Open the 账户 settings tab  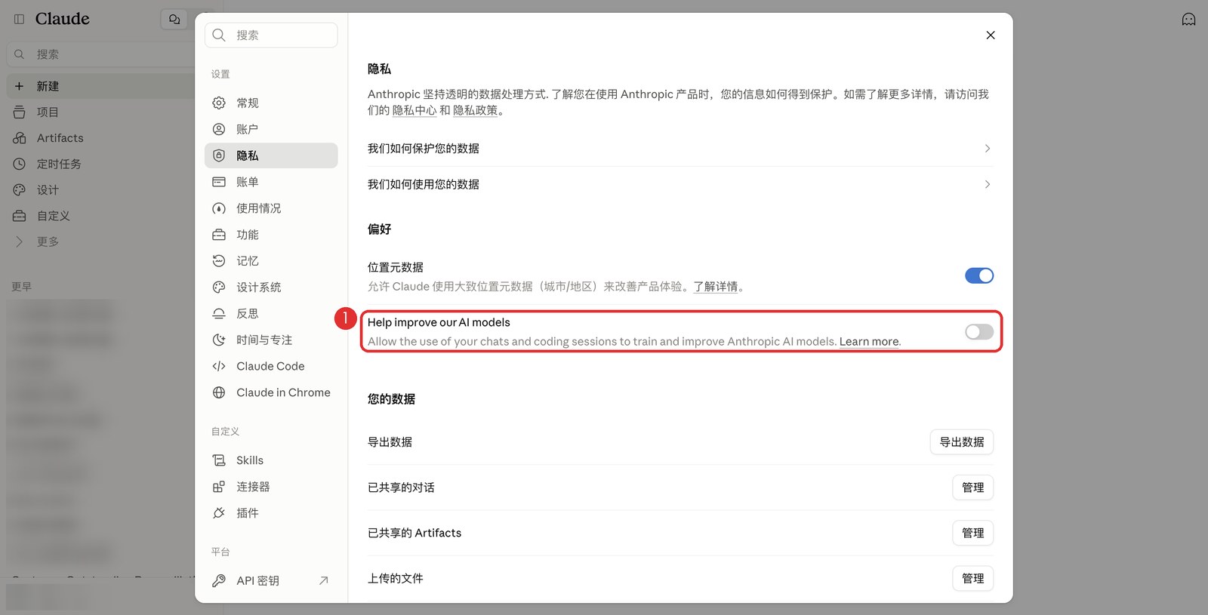click(x=271, y=129)
